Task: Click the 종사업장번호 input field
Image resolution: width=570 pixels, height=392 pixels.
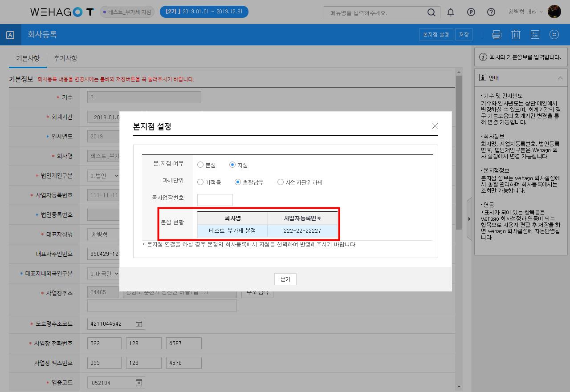Action: 215,200
